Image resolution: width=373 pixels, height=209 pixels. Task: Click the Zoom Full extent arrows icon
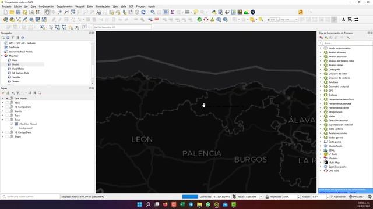tap(73, 12)
